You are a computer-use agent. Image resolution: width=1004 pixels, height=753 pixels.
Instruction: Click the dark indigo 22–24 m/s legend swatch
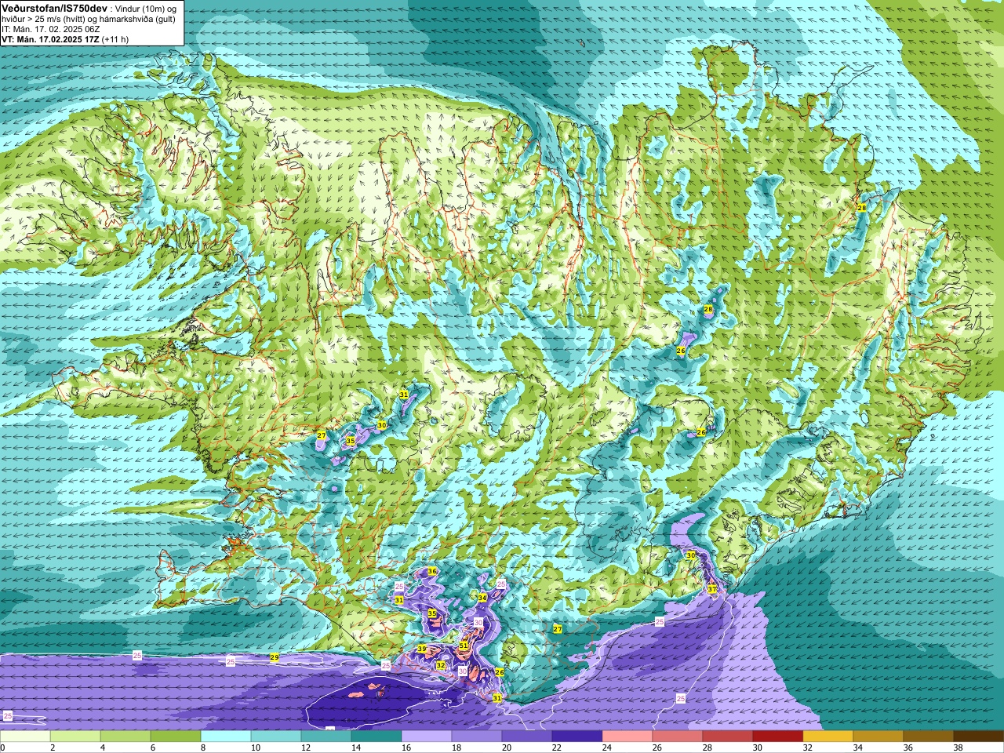point(577,737)
